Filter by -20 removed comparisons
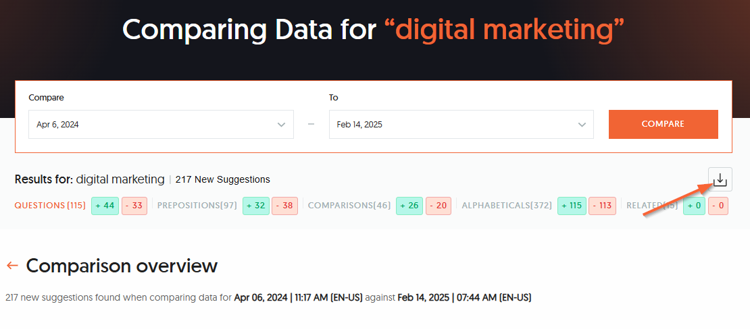Image resolution: width=750 pixels, height=329 pixels. pyautogui.click(x=438, y=206)
